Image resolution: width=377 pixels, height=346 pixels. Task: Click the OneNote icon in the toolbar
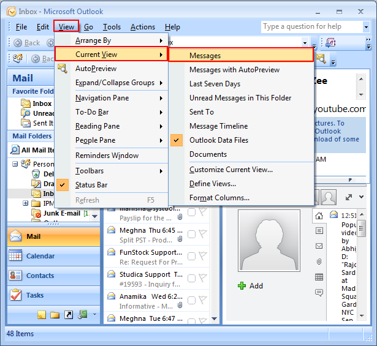(x=330, y=43)
